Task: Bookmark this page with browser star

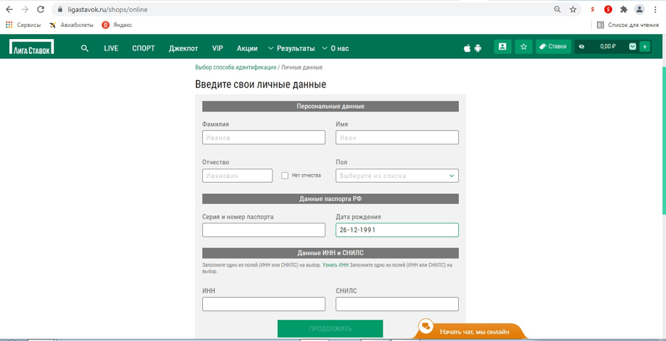Action: (x=573, y=9)
